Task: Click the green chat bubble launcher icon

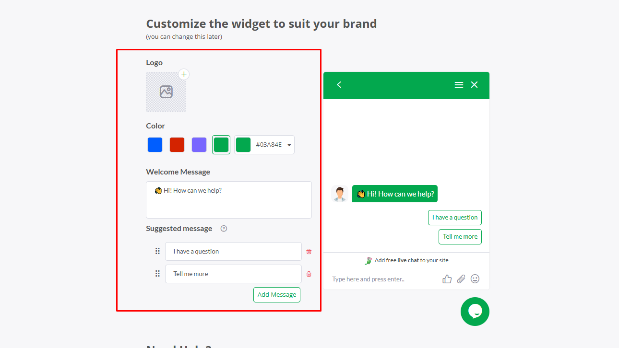Action: pos(475,312)
